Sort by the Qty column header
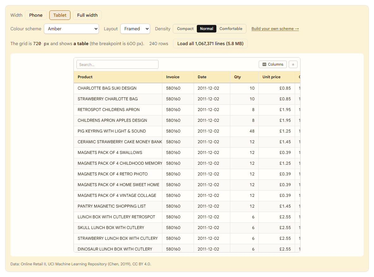 pyautogui.click(x=244, y=77)
